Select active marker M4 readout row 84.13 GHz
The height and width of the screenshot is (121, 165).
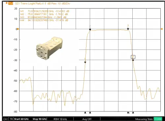44,20
